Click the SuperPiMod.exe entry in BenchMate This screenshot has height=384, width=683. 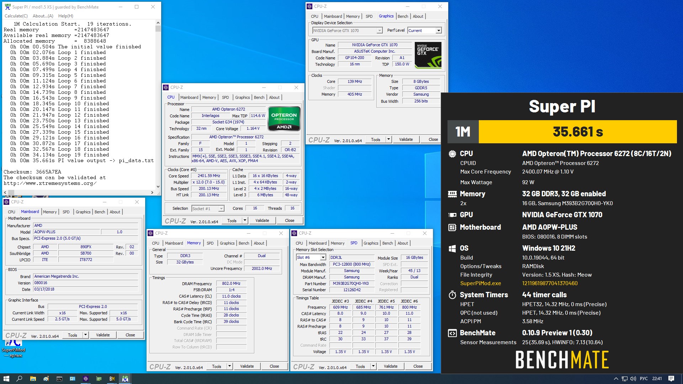click(480, 283)
